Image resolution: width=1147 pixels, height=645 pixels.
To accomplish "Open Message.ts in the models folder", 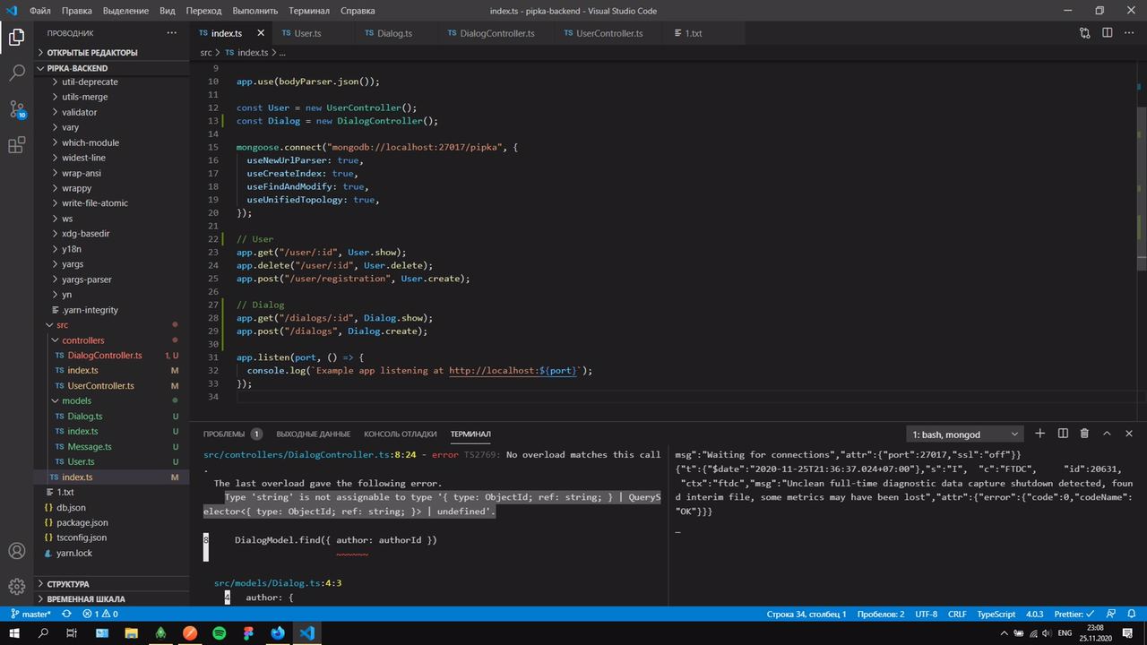I will (90, 446).
